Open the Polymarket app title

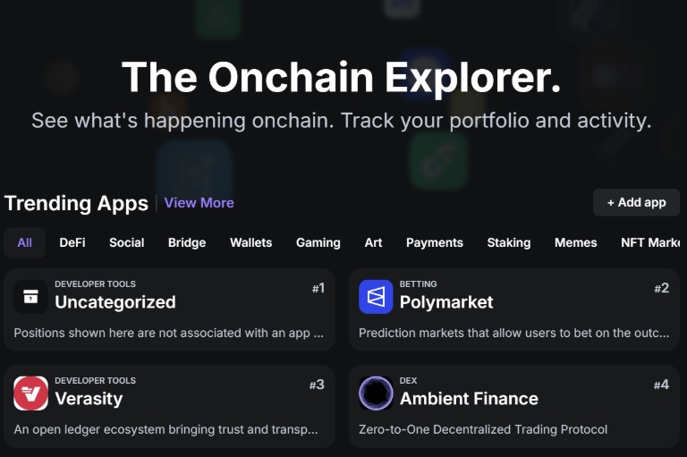pos(446,302)
